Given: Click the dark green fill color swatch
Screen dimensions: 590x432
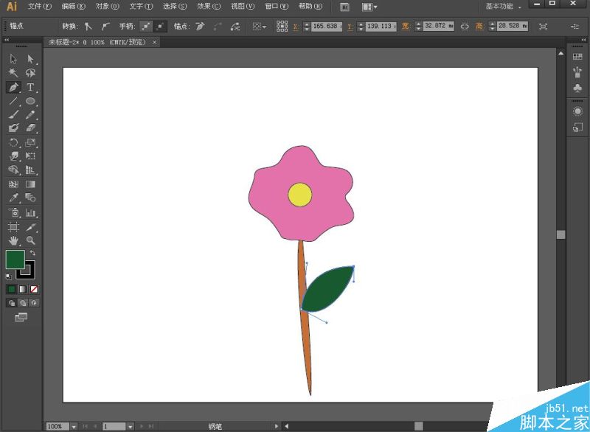Looking at the screenshot, I should (15, 259).
